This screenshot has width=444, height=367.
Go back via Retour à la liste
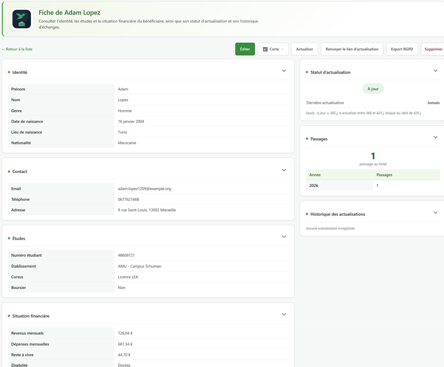point(17,49)
